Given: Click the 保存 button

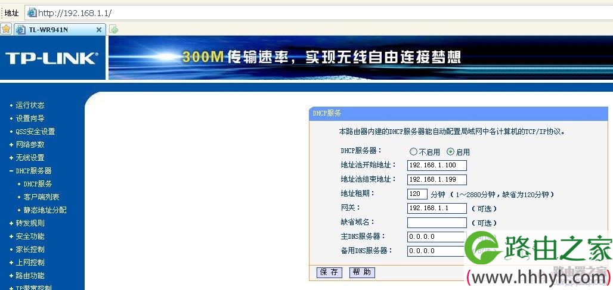Looking at the screenshot, I should (329, 272).
